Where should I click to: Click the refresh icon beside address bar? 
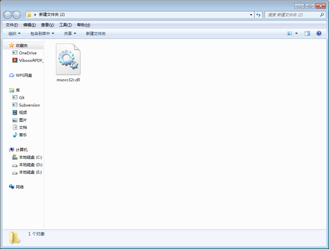(258, 15)
